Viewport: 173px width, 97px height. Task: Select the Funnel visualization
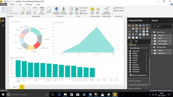click(133, 34)
